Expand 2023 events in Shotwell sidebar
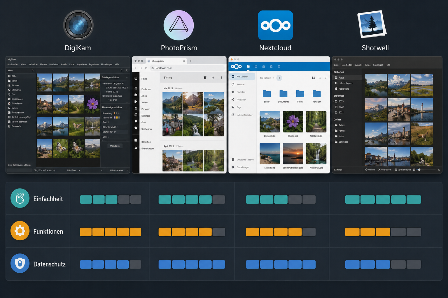Viewport: 448px width, 298px height. click(x=334, y=102)
